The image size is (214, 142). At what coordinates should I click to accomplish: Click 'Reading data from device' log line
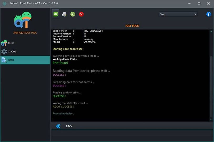tap(81, 71)
